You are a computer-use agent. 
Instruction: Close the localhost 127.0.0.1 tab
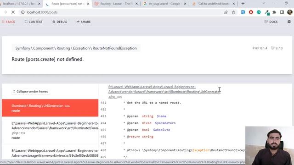39,4
